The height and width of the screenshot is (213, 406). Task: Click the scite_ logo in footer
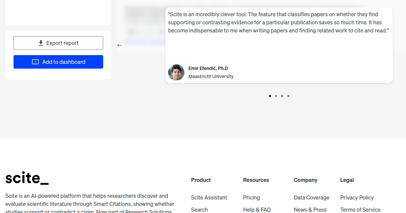(27, 178)
